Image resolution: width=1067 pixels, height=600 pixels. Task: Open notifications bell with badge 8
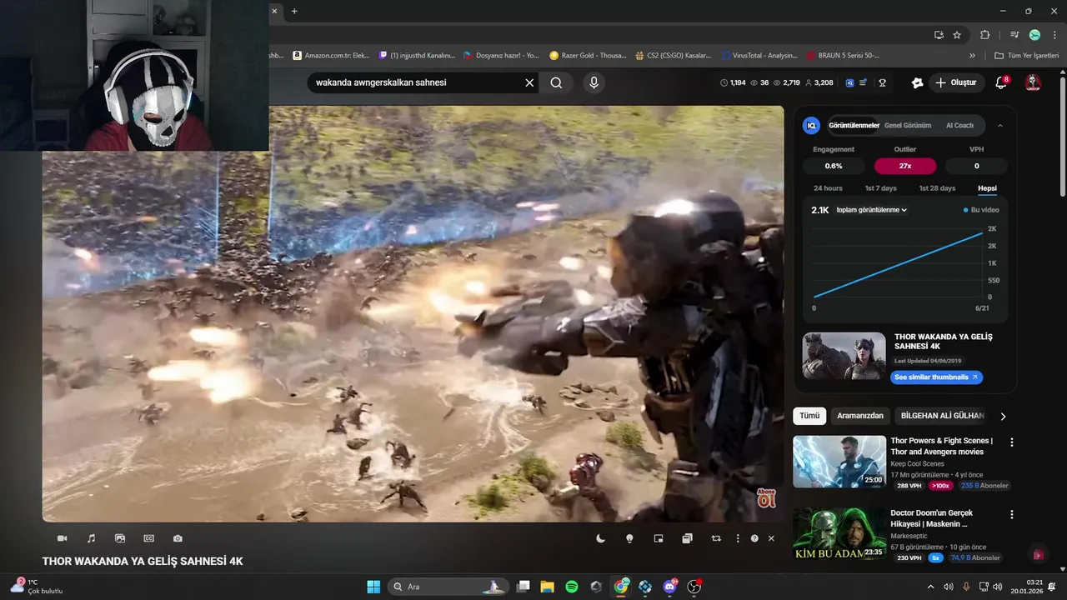point(1002,82)
